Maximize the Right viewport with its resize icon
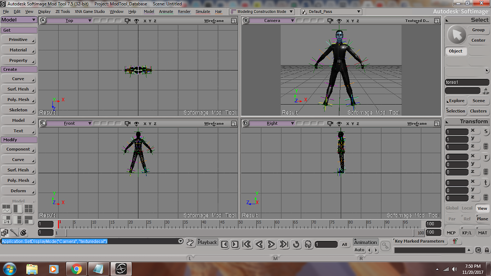 point(437,123)
